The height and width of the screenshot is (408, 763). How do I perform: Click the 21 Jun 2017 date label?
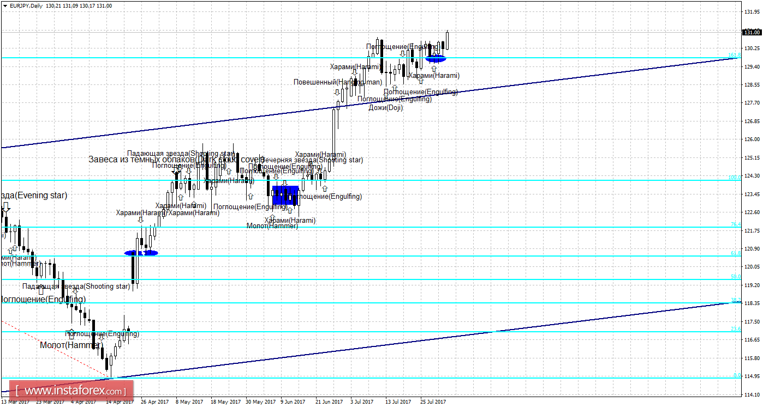coord(329,402)
